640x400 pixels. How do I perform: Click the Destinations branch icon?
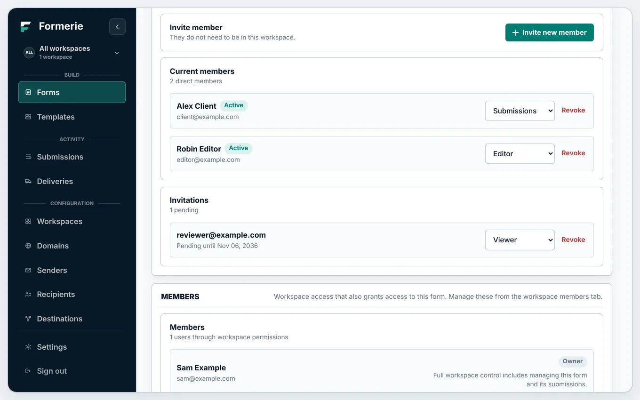point(28,319)
